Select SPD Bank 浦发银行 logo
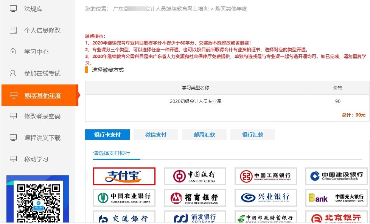Viewport: 370px width, 224px height. (x=195, y=218)
